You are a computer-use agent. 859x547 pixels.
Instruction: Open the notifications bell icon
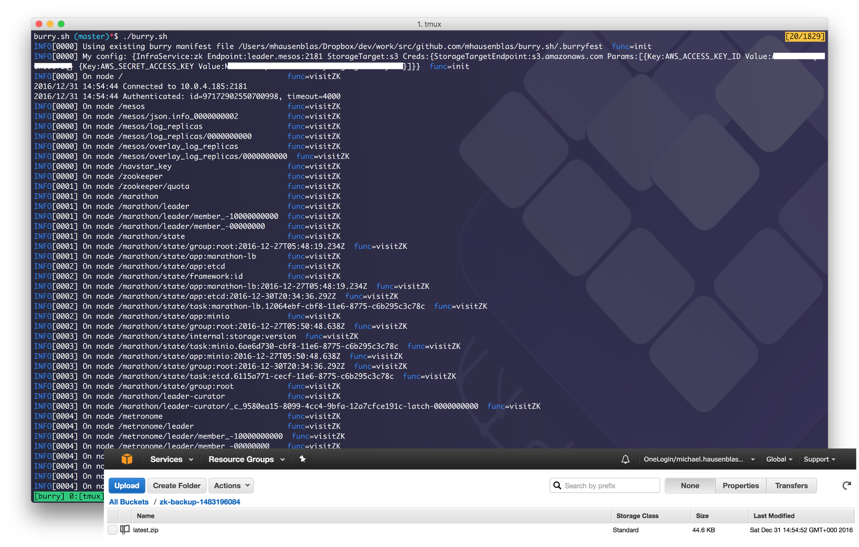coord(625,459)
